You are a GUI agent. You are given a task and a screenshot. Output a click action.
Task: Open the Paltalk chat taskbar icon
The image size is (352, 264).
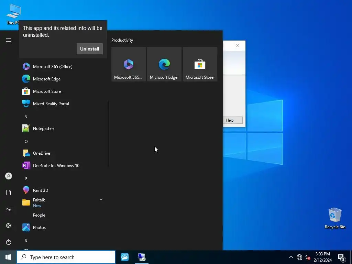[124, 257]
